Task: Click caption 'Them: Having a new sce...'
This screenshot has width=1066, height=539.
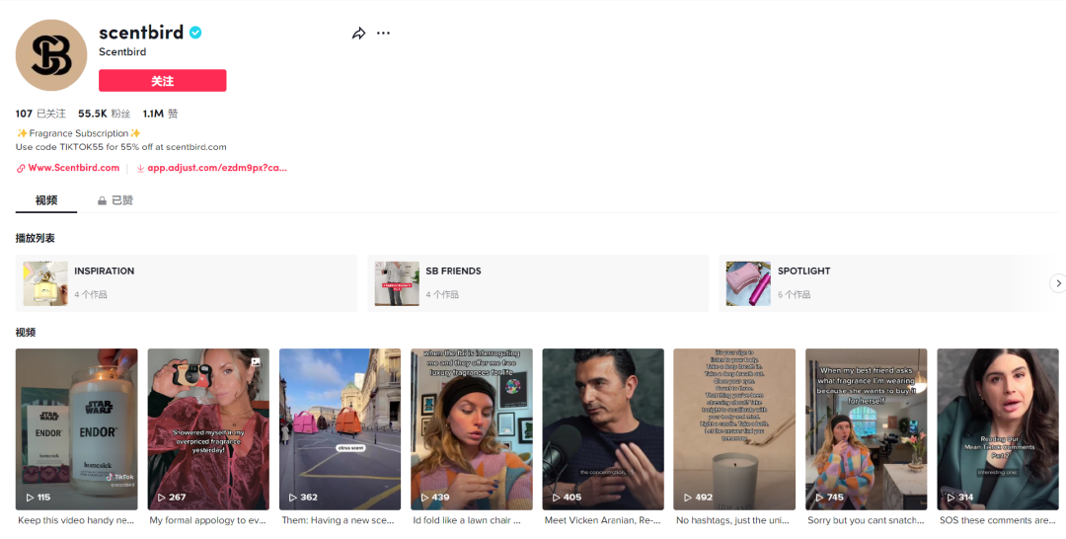Action: coord(339,520)
